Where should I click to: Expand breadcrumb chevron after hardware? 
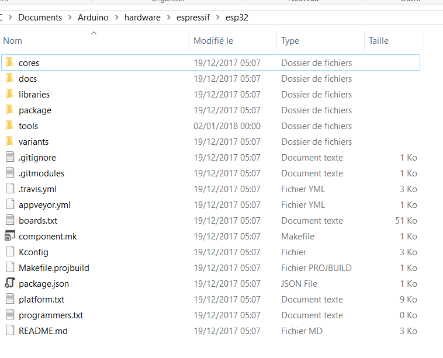point(168,18)
